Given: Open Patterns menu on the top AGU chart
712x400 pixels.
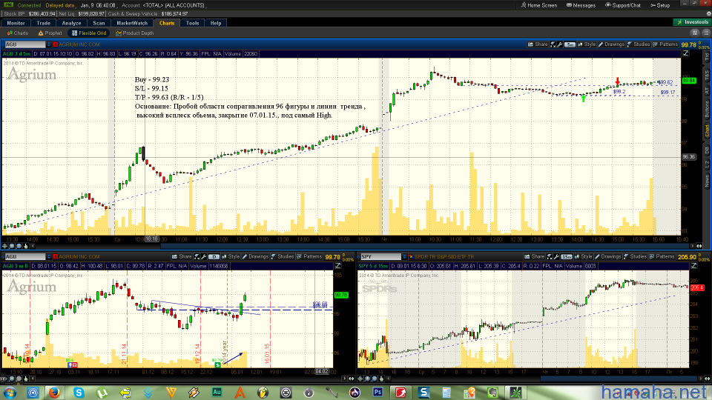Looking at the screenshot, I should pyautogui.click(x=665, y=44).
